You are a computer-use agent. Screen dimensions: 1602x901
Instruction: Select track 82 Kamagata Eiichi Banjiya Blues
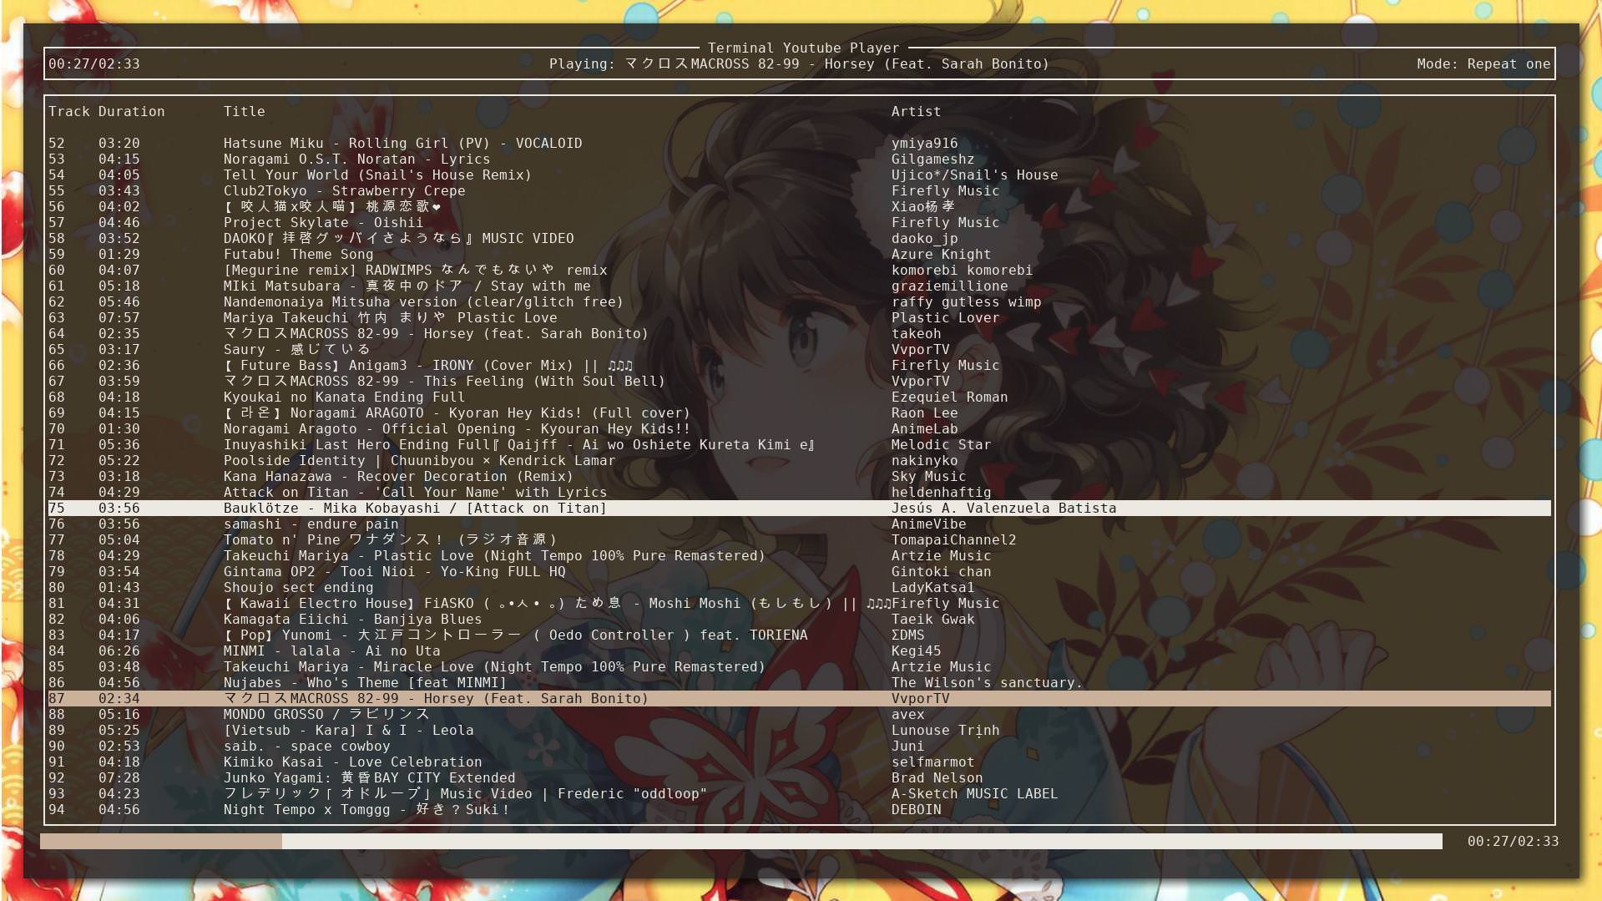click(x=351, y=620)
